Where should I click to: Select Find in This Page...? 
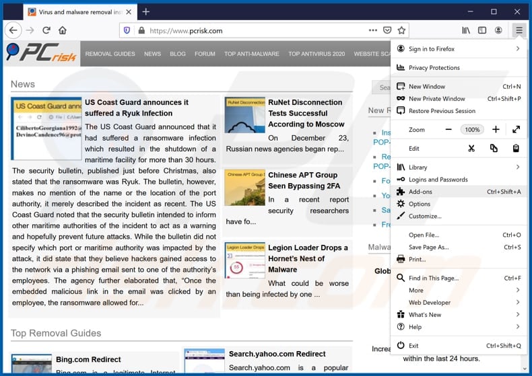(x=459, y=278)
